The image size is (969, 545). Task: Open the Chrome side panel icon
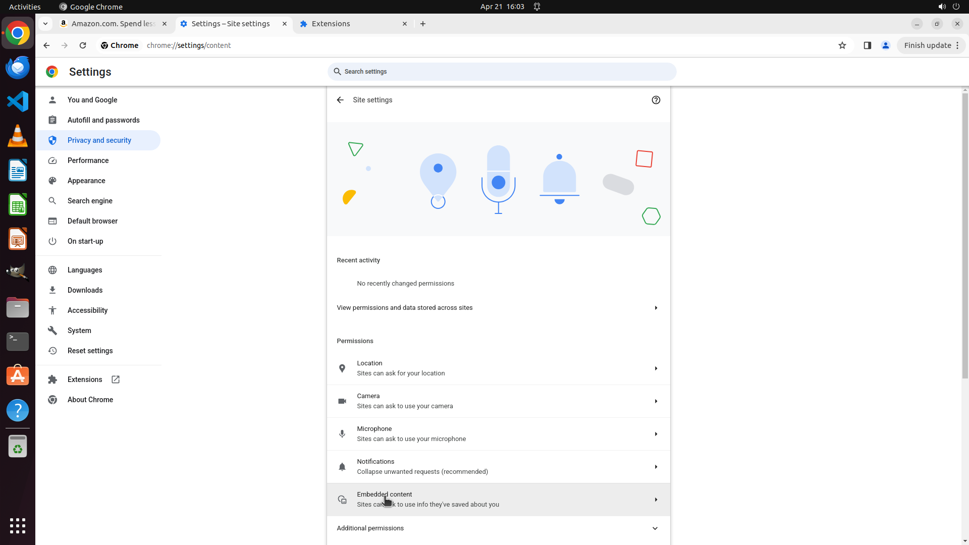point(867,45)
